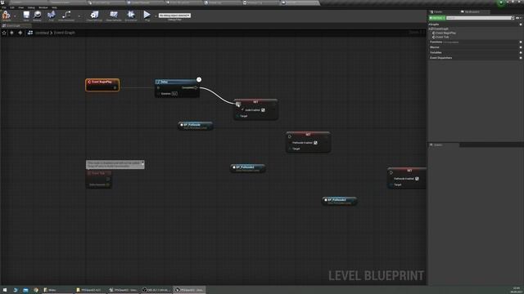Click the first SET node exec input pin
The image size is (524, 294).
237,104
